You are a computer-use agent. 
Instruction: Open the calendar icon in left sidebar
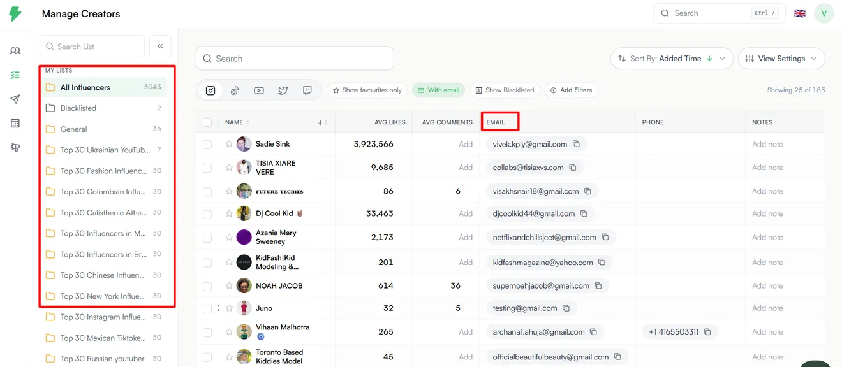point(15,123)
